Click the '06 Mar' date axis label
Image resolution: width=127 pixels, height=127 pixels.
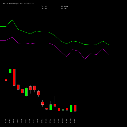(54, 121)
